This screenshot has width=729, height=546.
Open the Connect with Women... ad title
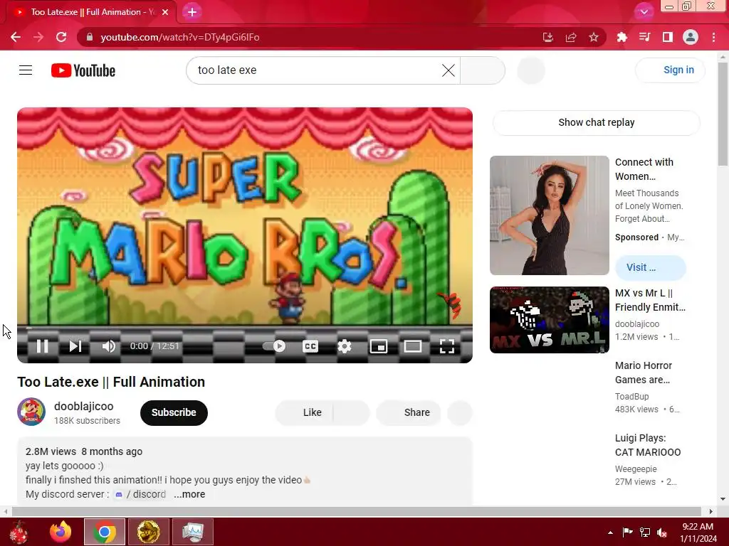(644, 169)
